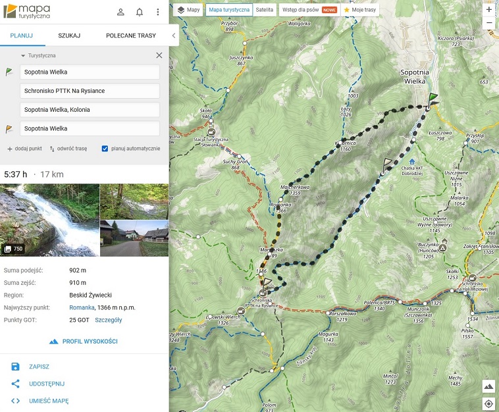Open the Mapy layers dropdown

pyautogui.click(x=188, y=10)
